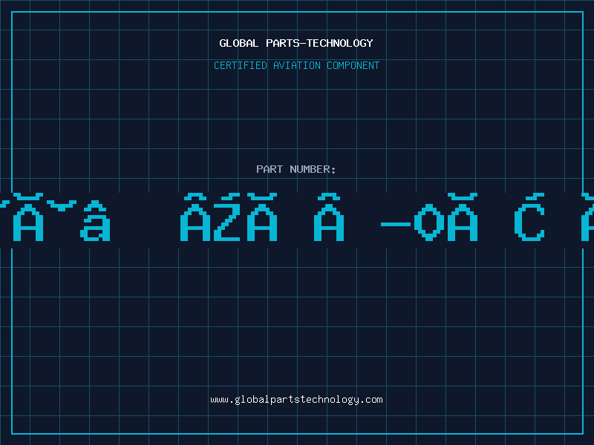Click the garbled part number string

click(x=297, y=217)
